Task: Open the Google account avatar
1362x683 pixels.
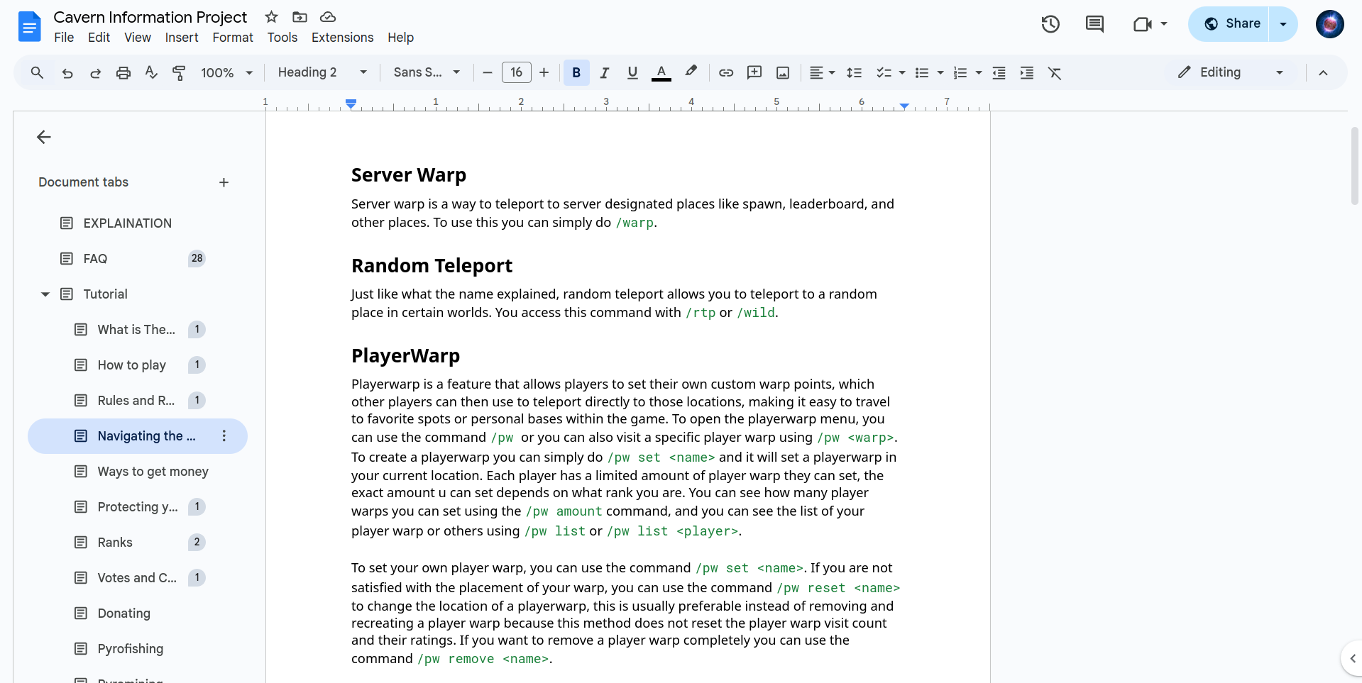Action: tap(1329, 24)
